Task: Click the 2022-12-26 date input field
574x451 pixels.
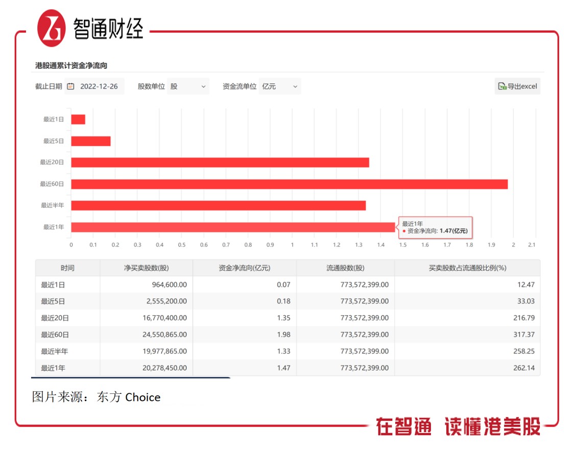Action: 100,86
